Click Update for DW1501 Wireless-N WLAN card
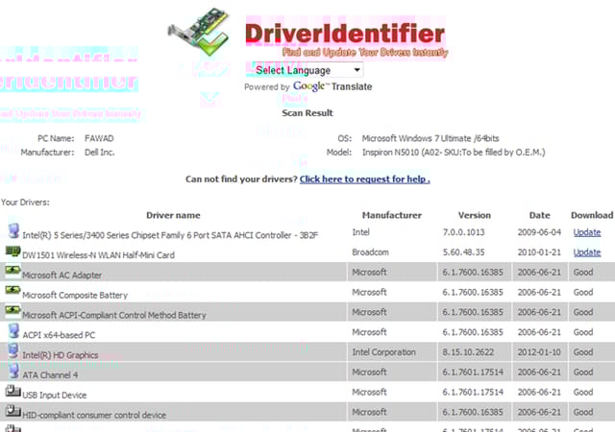 point(587,252)
